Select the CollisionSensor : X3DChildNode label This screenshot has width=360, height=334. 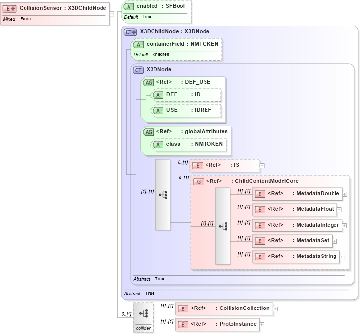[63, 8]
